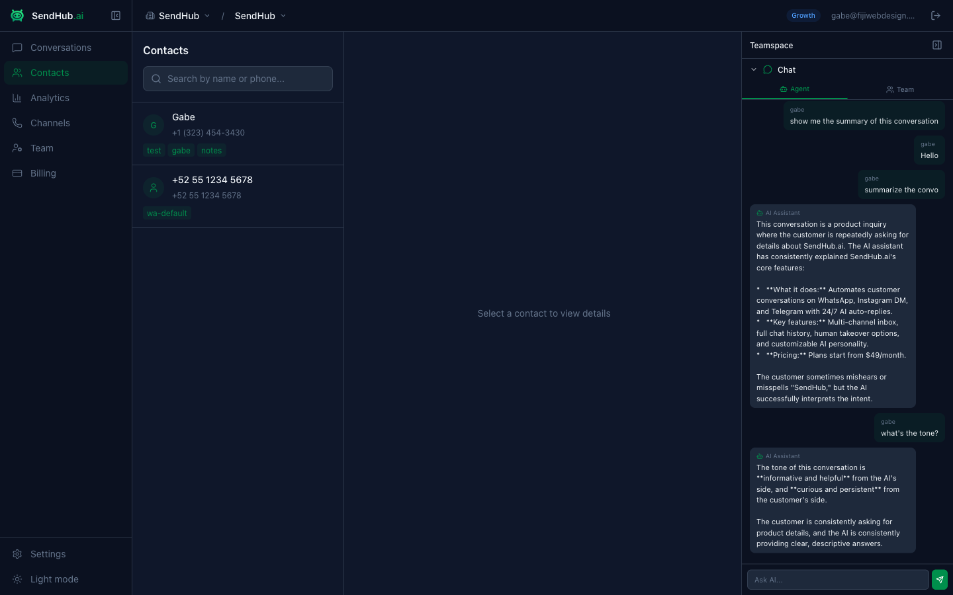The height and width of the screenshot is (595, 953).
Task: Open the second SendHub workspace dropdown
Action: coord(260,16)
